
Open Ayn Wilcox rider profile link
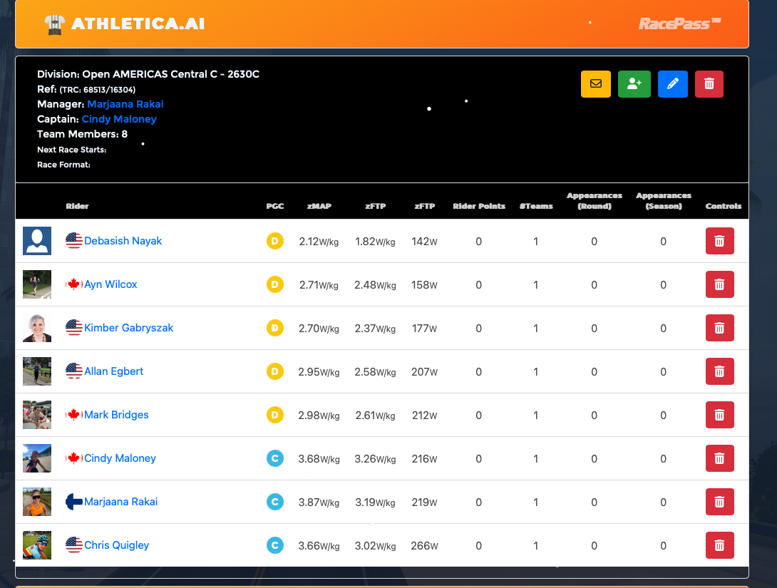coord(110,284)
